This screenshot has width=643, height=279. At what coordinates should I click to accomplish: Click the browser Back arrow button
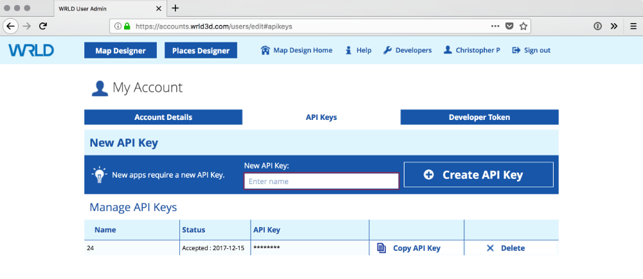11,26
